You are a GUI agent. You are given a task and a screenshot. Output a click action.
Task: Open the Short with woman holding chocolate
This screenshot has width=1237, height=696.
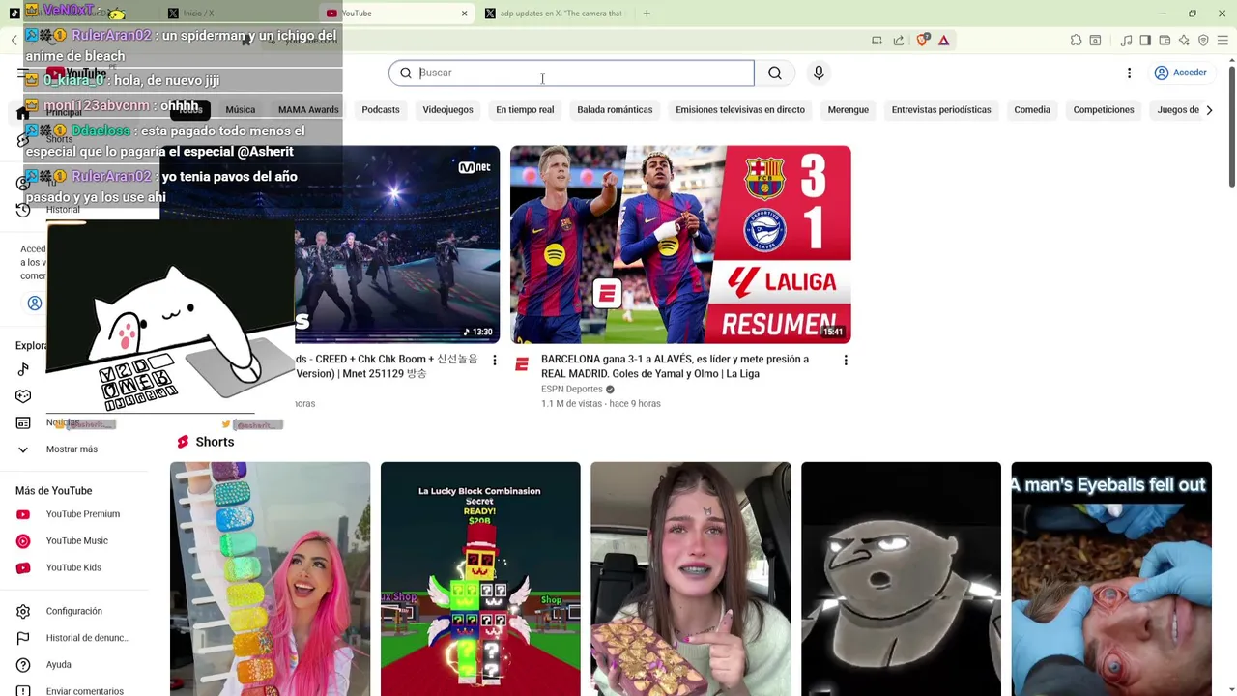[x=691, y=578]
